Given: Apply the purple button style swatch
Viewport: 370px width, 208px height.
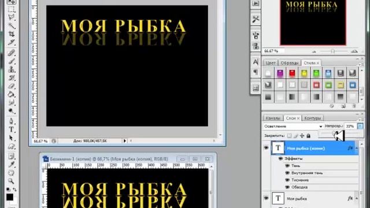Looking at the screenshot, I should pyautogui.click(x=280, y=73).
